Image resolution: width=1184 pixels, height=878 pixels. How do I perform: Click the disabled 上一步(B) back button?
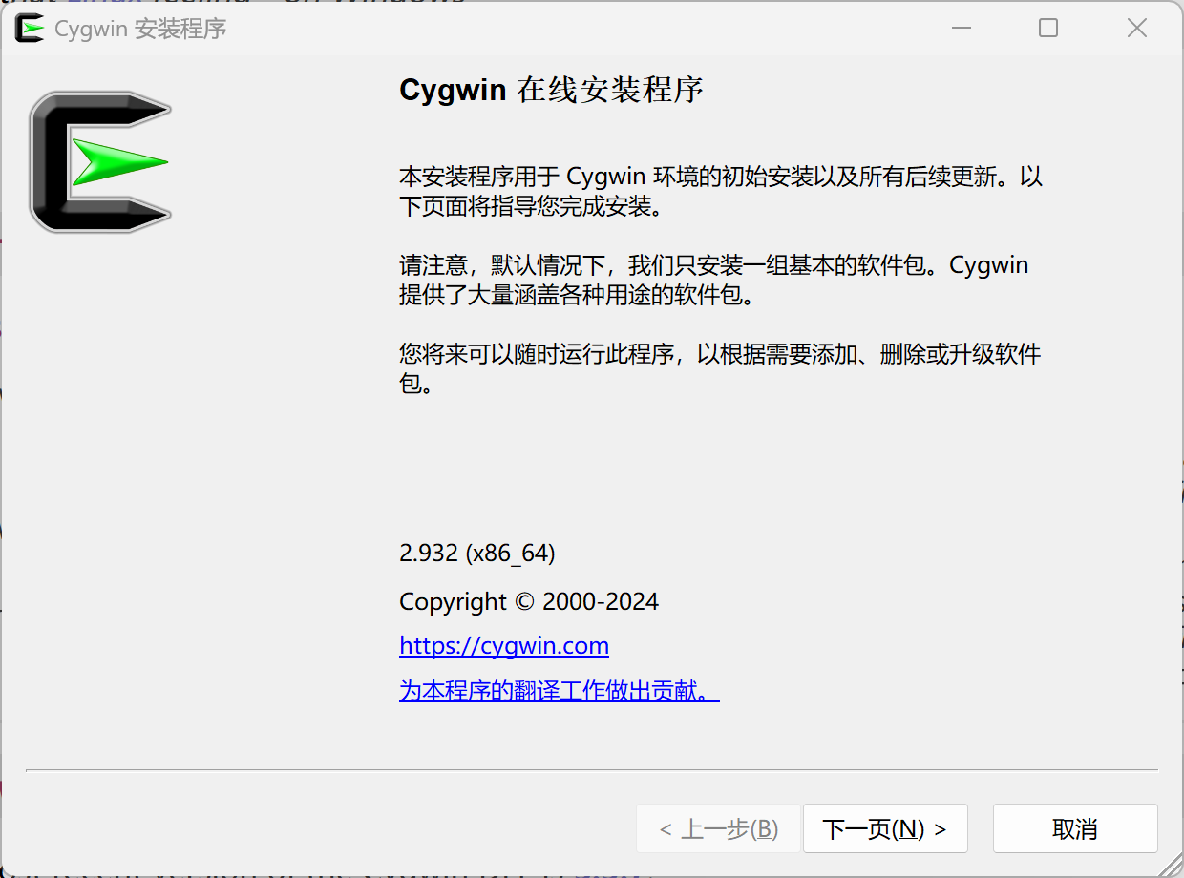click(x=718, y=828)
